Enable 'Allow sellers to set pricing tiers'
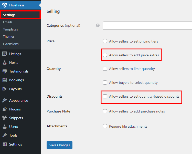 105,41
